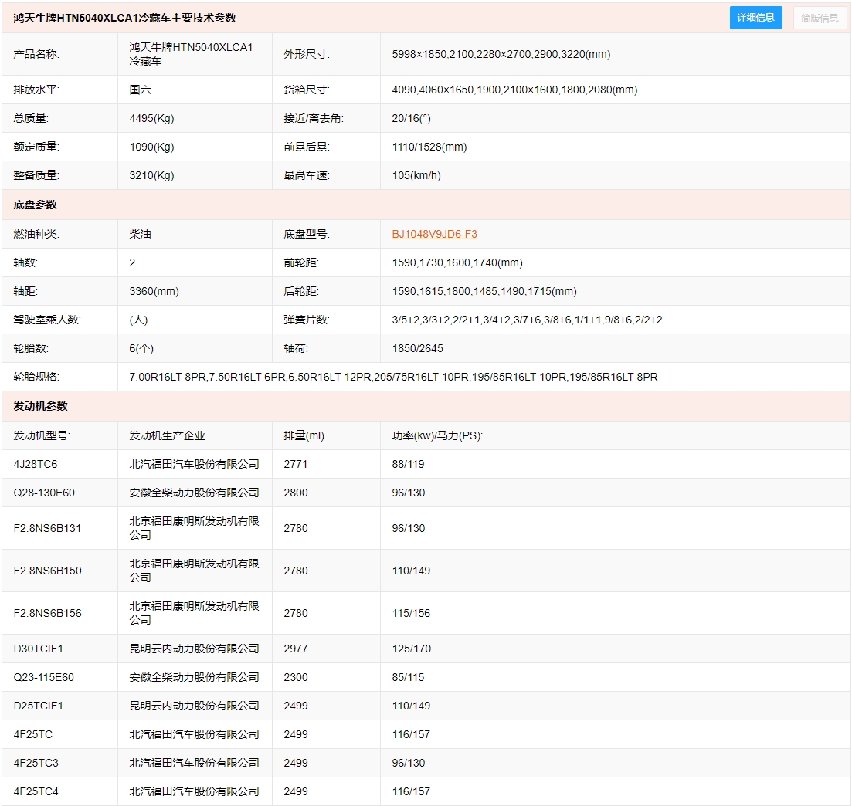Screen dimensions: 852x806
Task: Click the 排量(ml) column header
Action: [304, 435]
